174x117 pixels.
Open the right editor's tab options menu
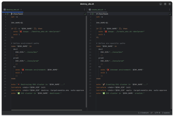[170, 10]
